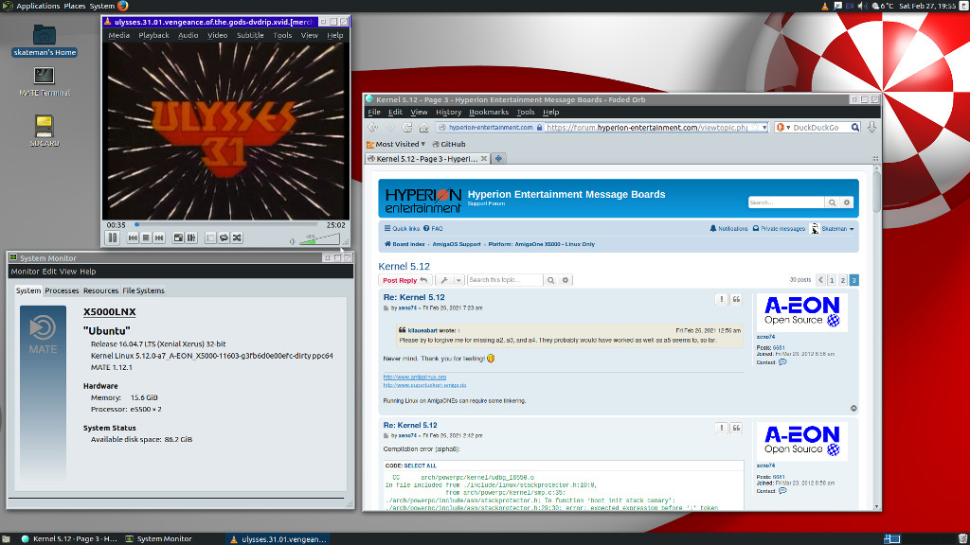Show VLC extended settings equalizer panel

tap(191, 237)
